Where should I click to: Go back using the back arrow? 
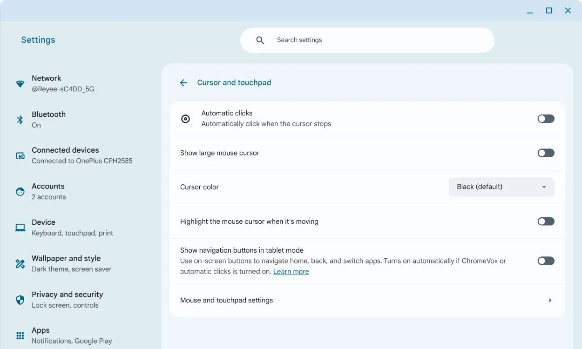pyautogui.click(x=183, y=83)
